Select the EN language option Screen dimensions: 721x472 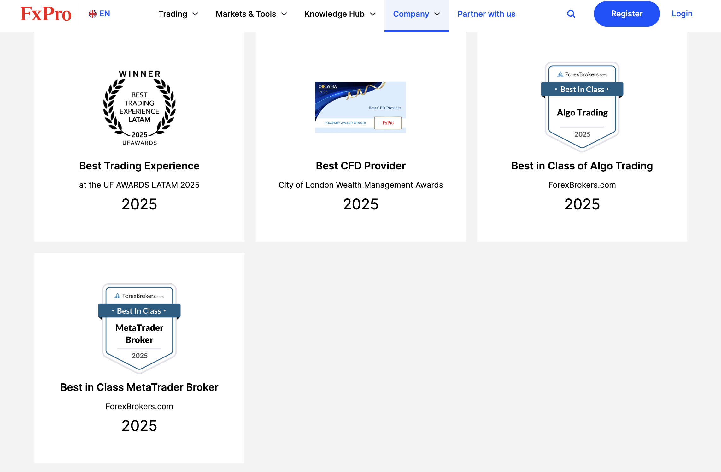click(105, 14)
